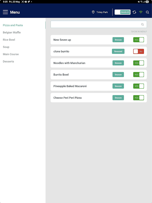This screenshot has height=203, width=152.
Task: Toggle the store ENABLED switch
Action: pos(122,12)
